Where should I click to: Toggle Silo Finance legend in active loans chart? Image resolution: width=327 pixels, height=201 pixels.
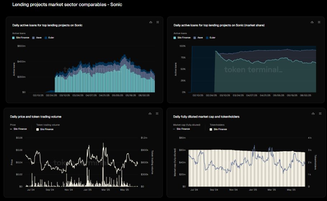coord(21,38)
